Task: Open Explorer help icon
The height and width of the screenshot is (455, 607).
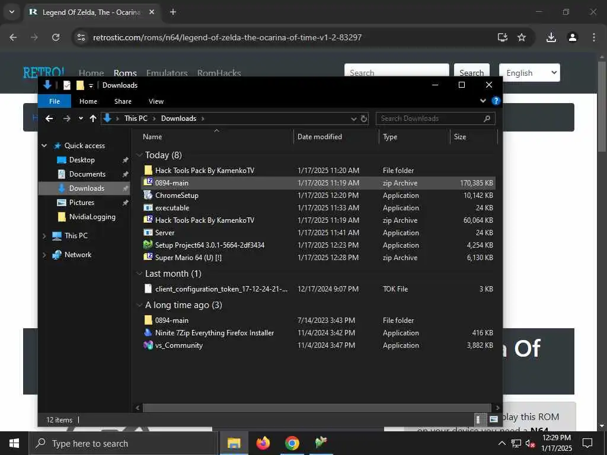Action: tap(496, 101)
